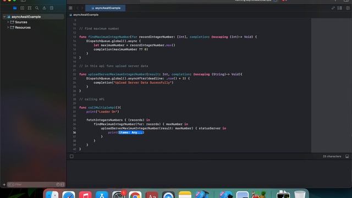352x198 pixels.
Task: Select asyncAwaitExample project in navigator
Action: [x=26, y=17]
